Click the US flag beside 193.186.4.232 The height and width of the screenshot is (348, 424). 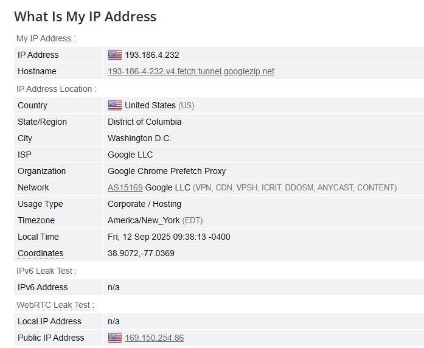click(x=115, y=55)
